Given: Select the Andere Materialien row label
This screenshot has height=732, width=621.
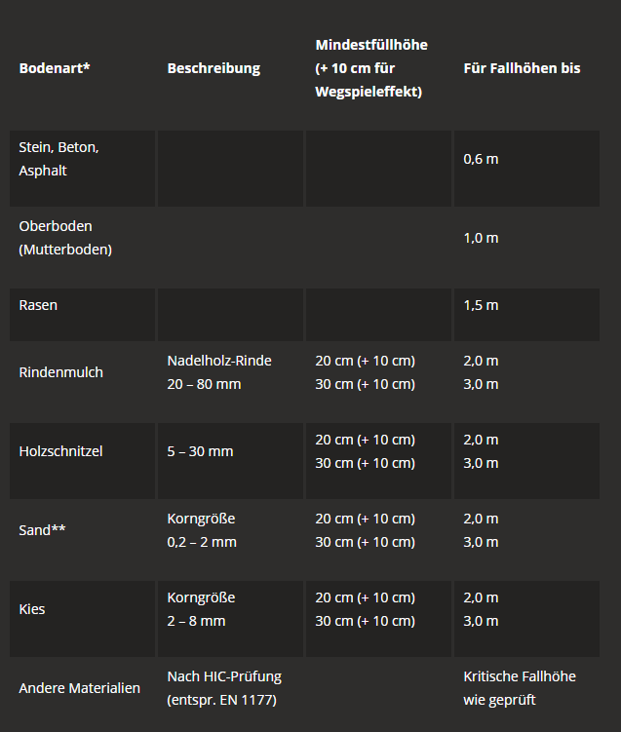Looking at the screenshot, I should [x=79, y=687].
